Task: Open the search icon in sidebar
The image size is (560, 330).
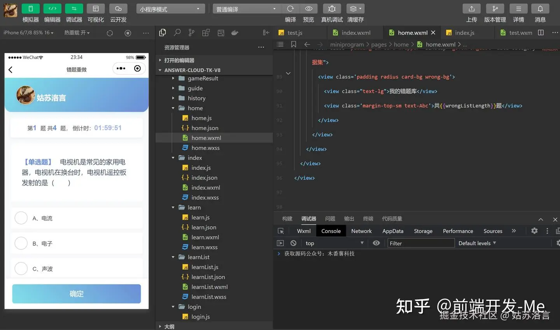Action: [x=177, y=33]
